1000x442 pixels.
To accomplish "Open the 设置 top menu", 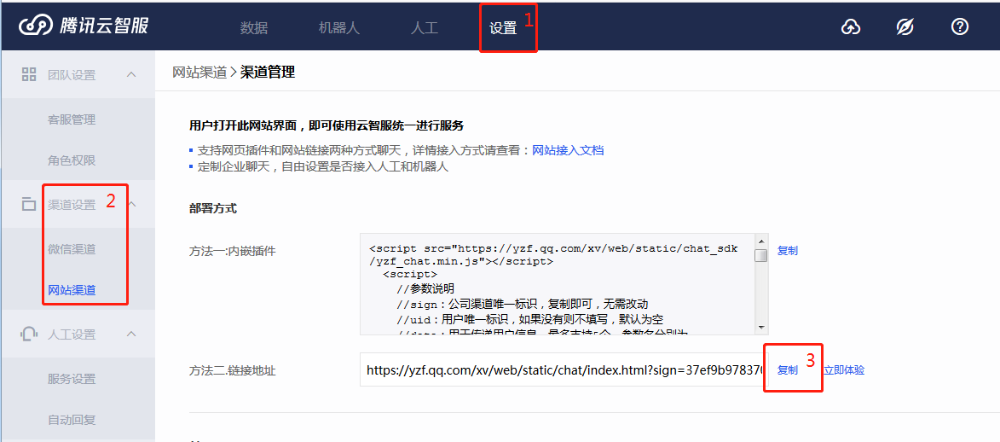I will click(503, 28).
